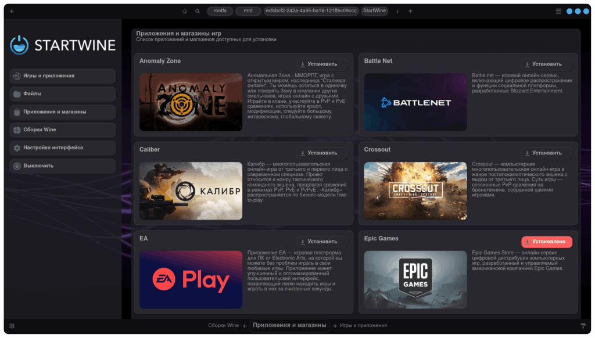Click the EA card title

(x=144, y=239)
